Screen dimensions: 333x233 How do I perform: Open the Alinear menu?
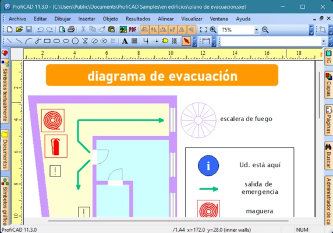[166, 19]
